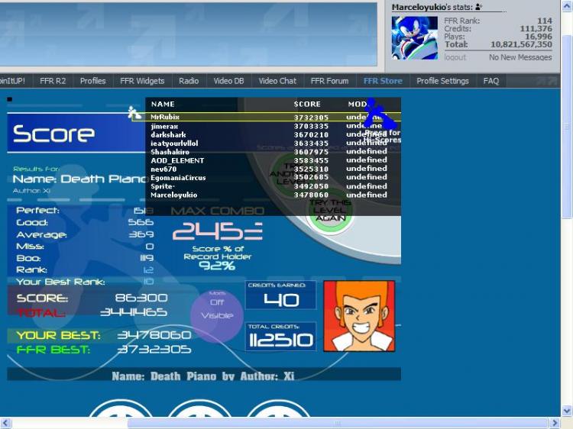Screen dimensions: 573x429
Task: Click the vertical scrollbar up arrow
Action: pos(566,6)
